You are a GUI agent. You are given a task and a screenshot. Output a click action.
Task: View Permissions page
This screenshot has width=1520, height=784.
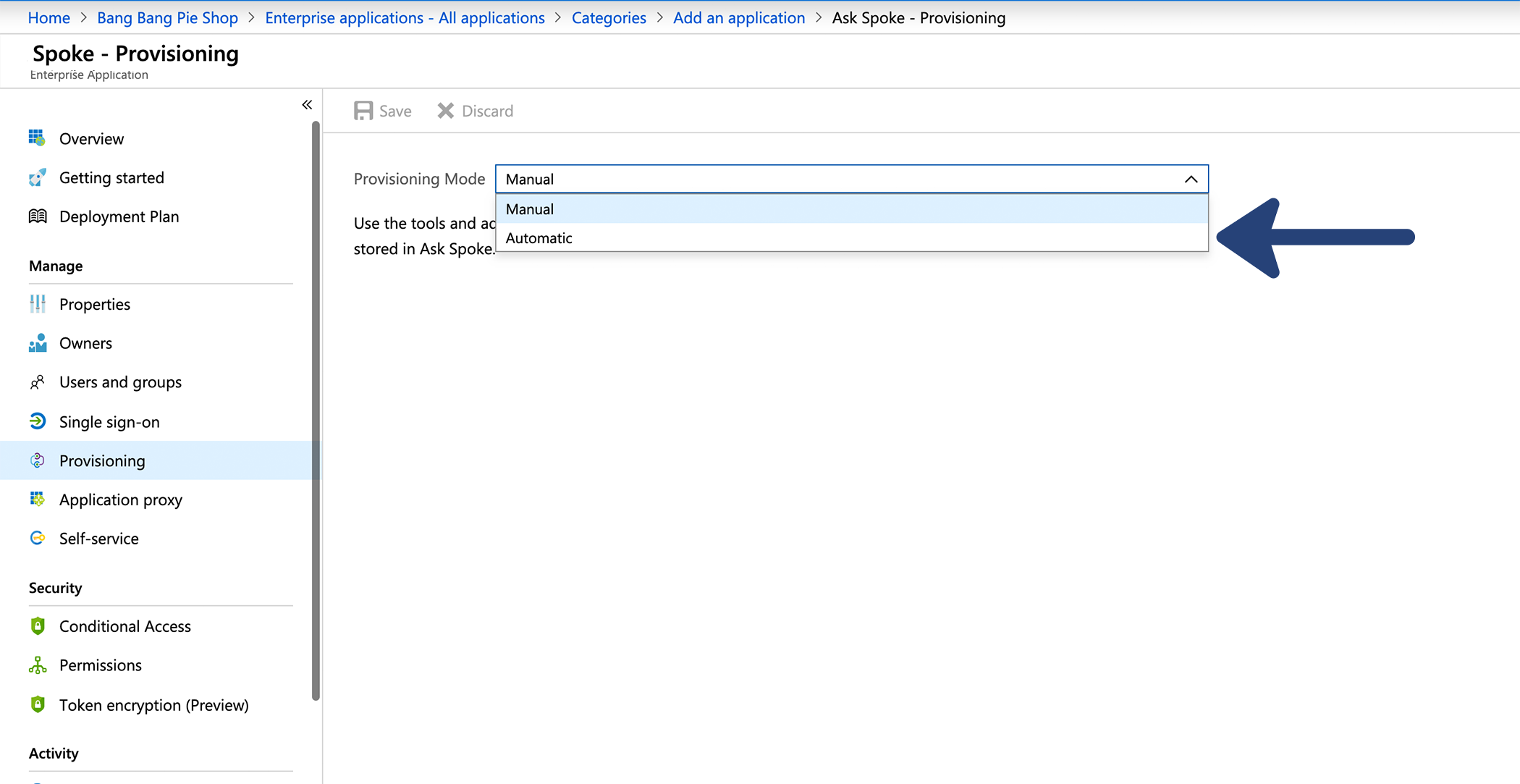(101, 665)
